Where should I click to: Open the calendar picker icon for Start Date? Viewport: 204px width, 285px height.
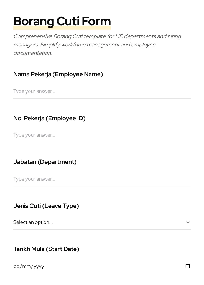(x=188, y=266)
